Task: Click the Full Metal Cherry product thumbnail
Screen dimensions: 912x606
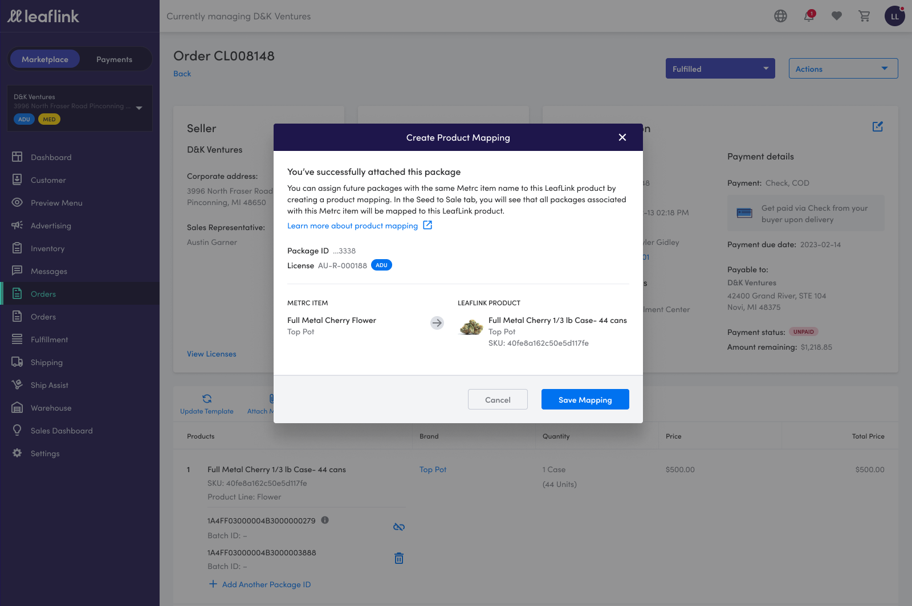Action: click(471, 326)
